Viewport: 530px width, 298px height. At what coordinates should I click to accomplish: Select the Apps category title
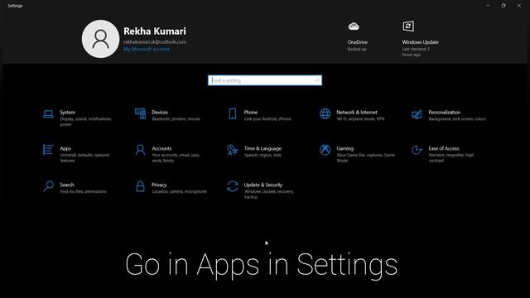click(x=65, y=148)
